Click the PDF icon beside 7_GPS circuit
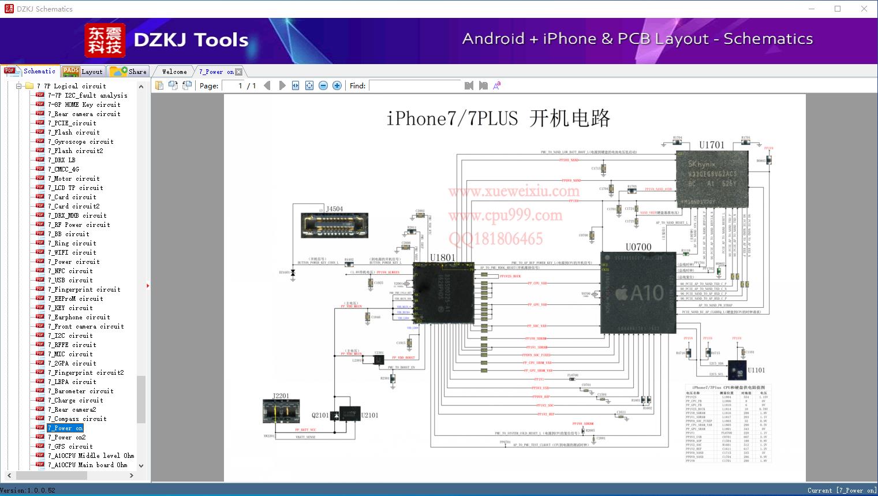 40,446
